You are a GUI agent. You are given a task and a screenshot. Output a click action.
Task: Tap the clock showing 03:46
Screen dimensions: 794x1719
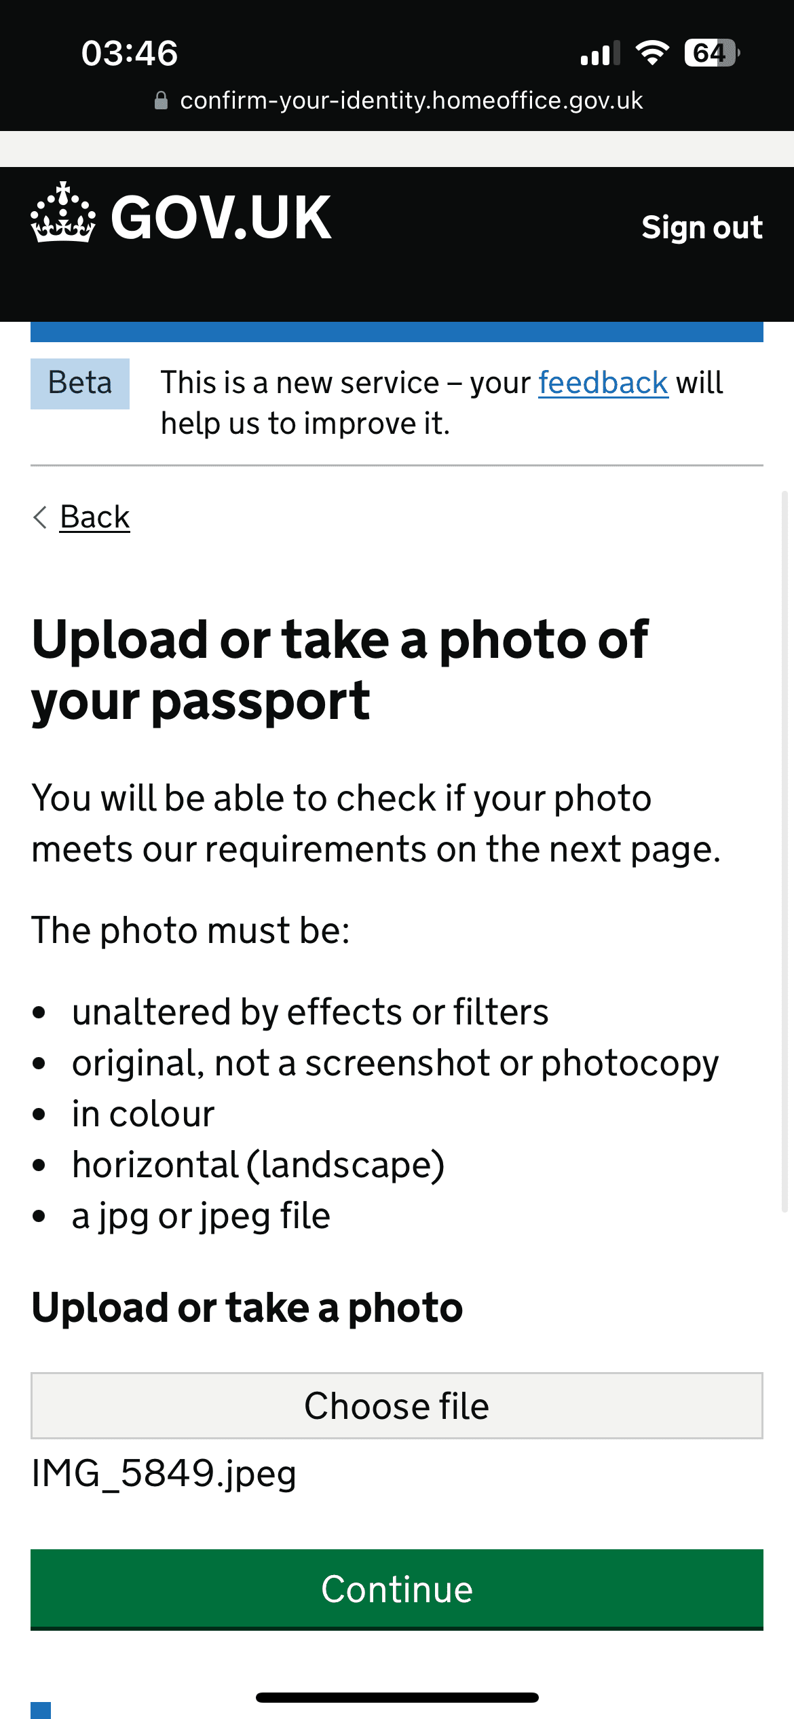[130, 53]
